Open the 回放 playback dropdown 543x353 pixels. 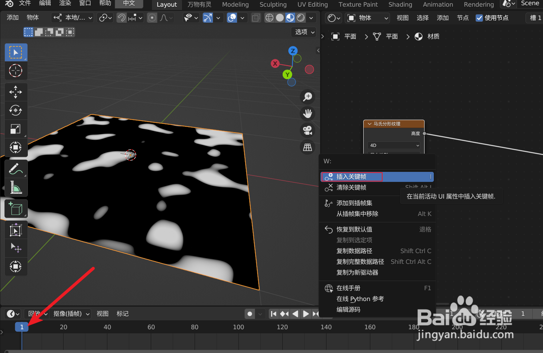(x=37, y=314)
